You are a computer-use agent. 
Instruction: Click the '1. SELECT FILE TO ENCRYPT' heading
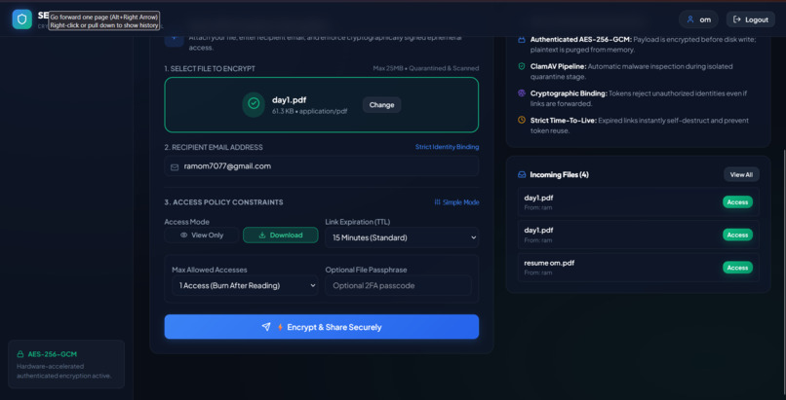point(210,68)
